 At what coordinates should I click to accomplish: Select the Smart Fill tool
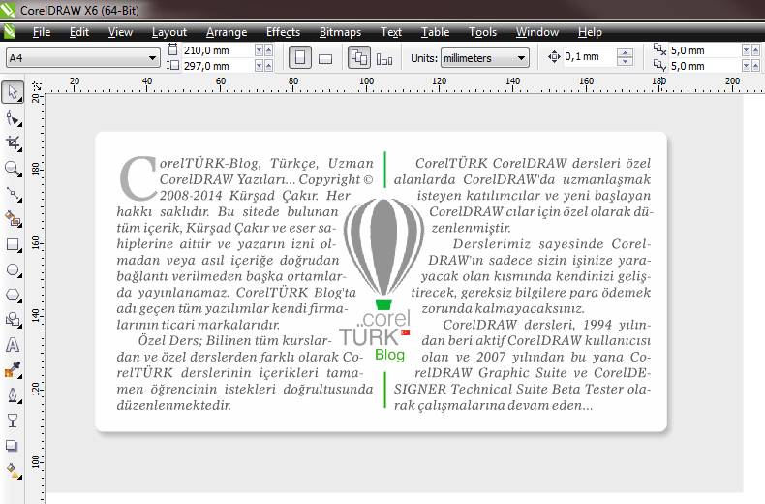click(13, 219)
